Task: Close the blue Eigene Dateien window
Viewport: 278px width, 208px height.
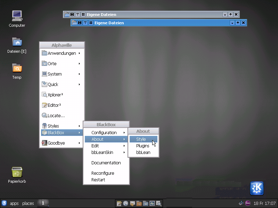Action: pos(244,23)
